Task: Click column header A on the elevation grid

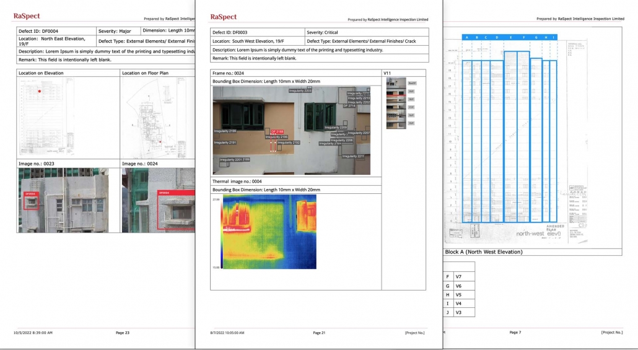Action: tap(466, 37)
